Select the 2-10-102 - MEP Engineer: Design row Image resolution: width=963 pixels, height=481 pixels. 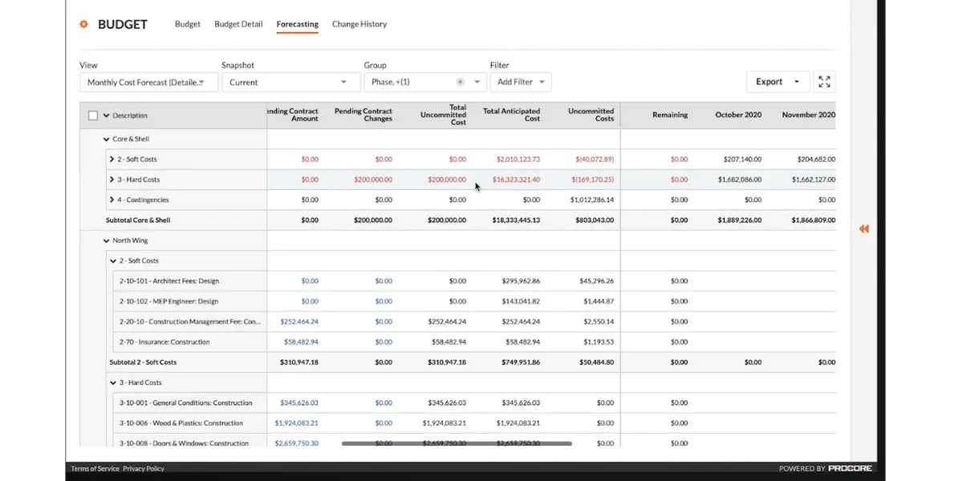(169, 301)
